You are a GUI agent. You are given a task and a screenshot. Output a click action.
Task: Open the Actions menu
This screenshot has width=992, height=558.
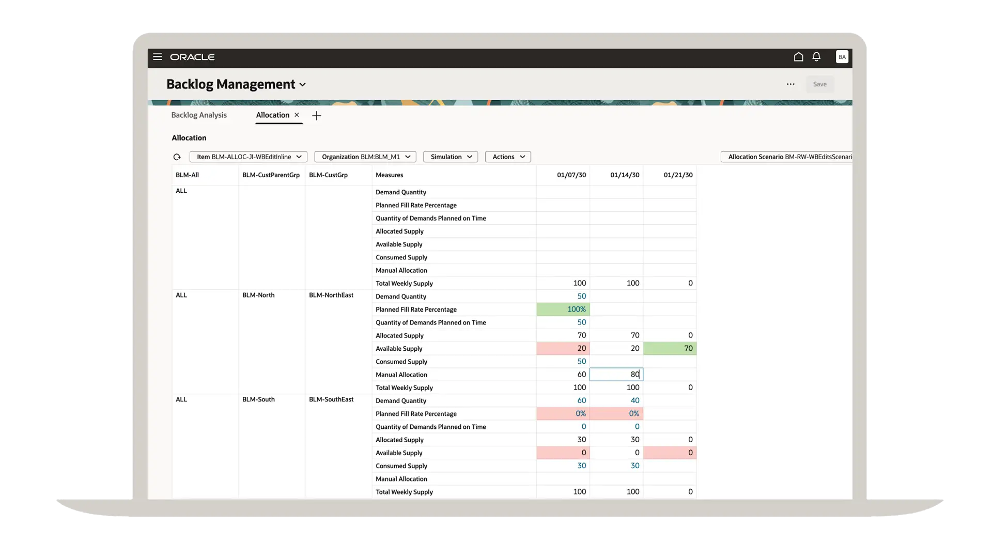507,157
